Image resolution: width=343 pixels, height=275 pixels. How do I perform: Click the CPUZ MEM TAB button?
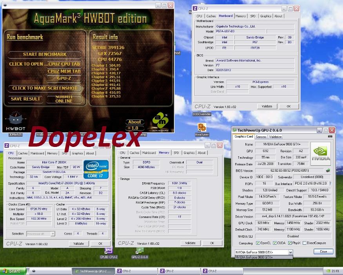click(64, 71)
